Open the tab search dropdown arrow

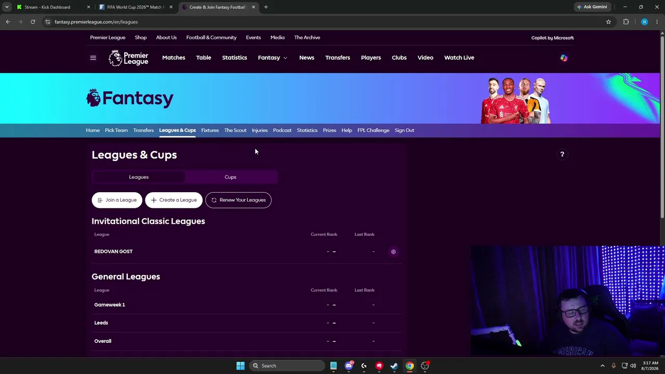(x=7, y=7)
